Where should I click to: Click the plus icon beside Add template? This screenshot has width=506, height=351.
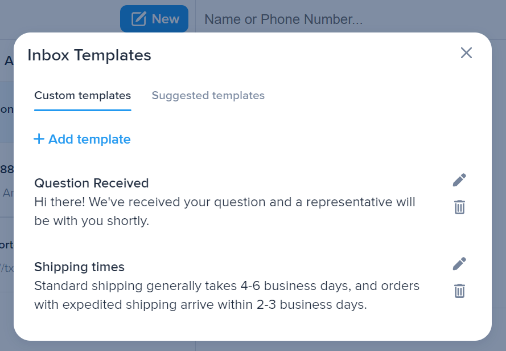[39, 138]
